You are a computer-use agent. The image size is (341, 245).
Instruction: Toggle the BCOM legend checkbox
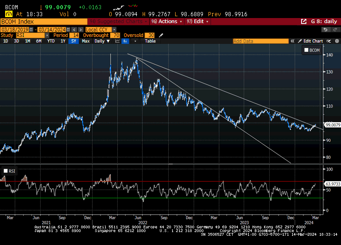[306, 50]
